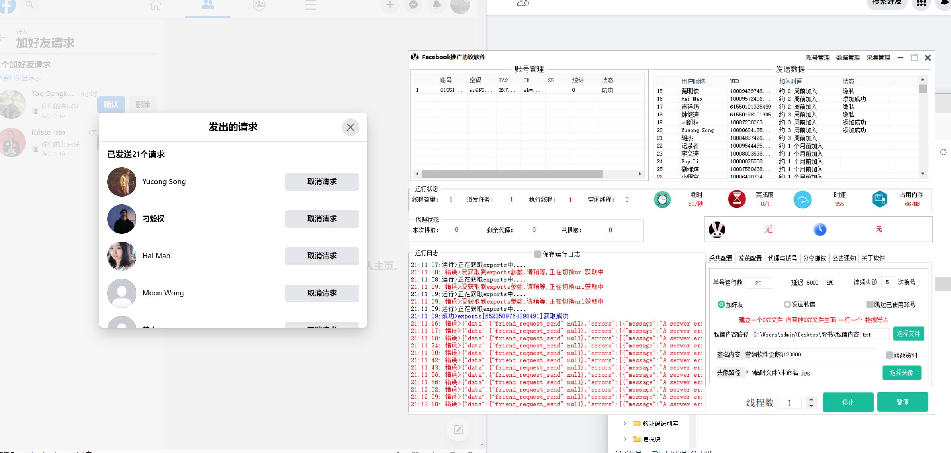Click the green alarm clock elapsed-time icon

click(662, 200)
